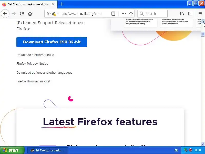Open Download a different build link
Image resolution: width=205 pixels, height=154 pixels.
pos(35,55)
